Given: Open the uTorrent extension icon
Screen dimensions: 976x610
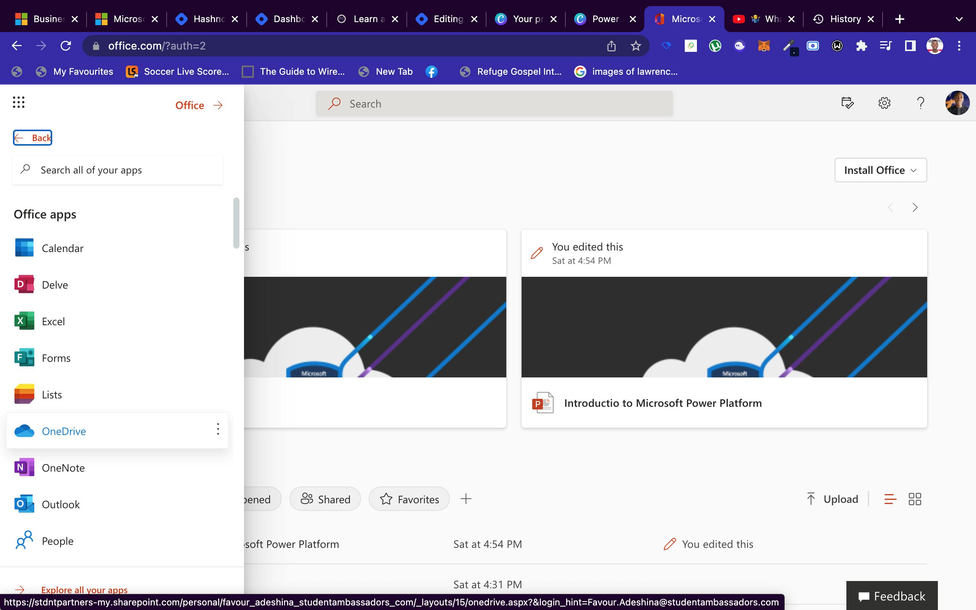Looking at the screenshot, I should tap(715, 46).
